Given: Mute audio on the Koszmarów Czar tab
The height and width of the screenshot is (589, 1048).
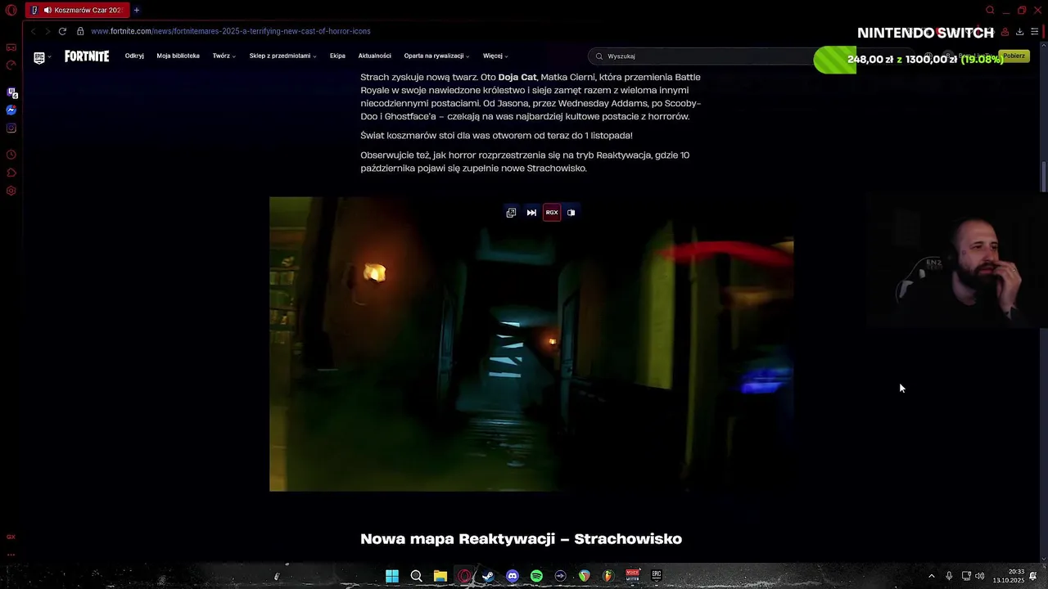Looking at the screenshot, I should click(47, 10).
